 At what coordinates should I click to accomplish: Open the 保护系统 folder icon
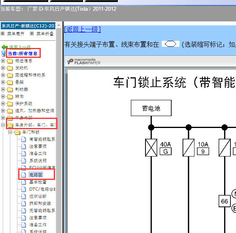(10, 104)
